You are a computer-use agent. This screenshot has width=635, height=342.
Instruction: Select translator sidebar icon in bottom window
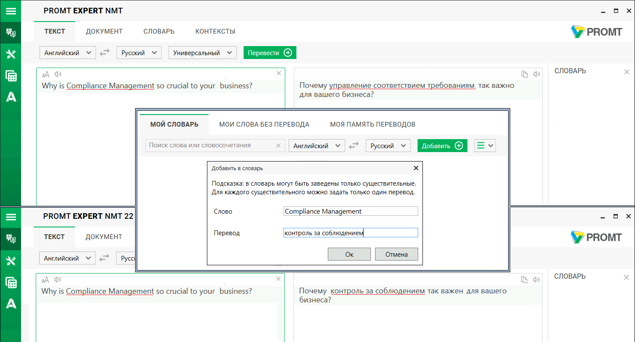click(11, 239)
